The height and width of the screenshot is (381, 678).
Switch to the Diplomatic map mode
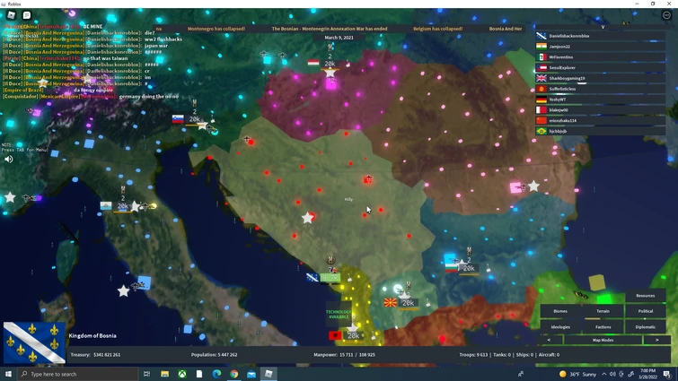(645, 327)
